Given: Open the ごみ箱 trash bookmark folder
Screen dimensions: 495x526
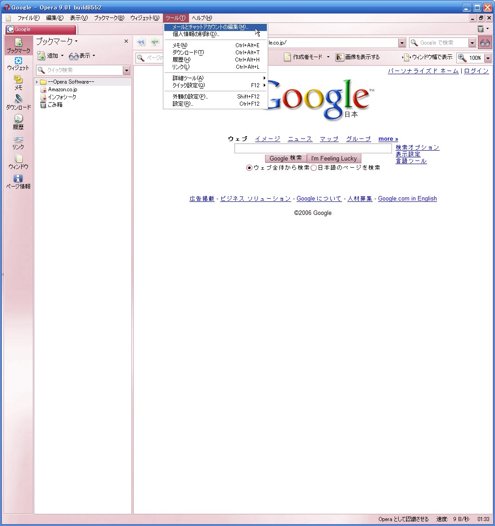Looking at the screenshot, I should point(51,105).
